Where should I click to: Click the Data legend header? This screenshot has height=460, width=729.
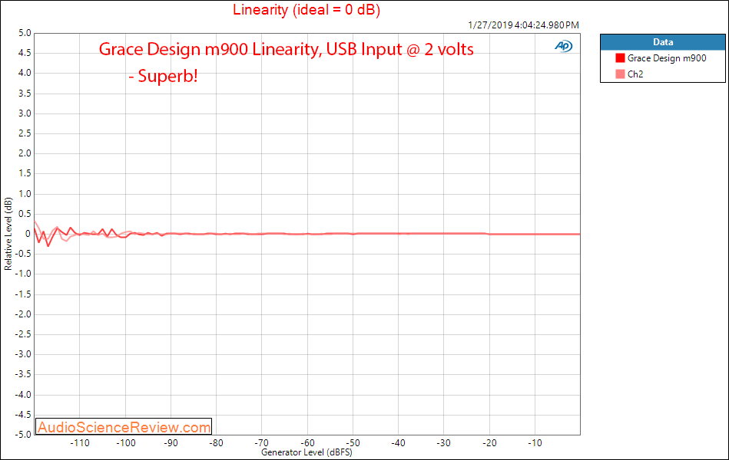coord(662,41)
